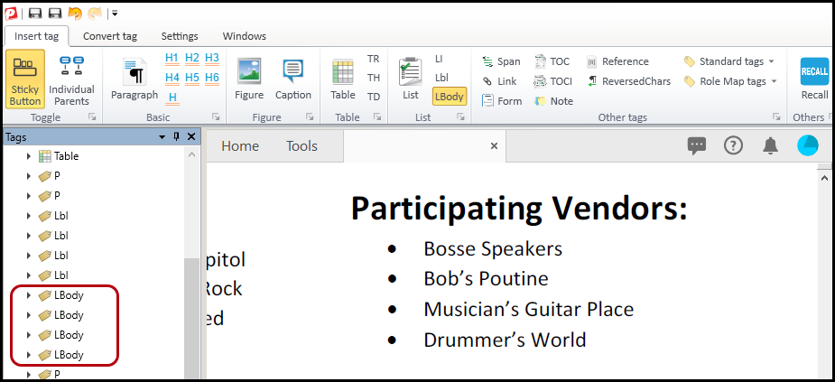Select the Table tag in the Tags tree
The width and height of the screenshot is (835, 382).
click(x=59, y=156)
